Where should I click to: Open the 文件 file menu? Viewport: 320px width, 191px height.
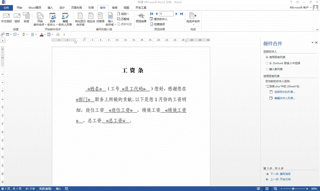click(x=6, y=7)
